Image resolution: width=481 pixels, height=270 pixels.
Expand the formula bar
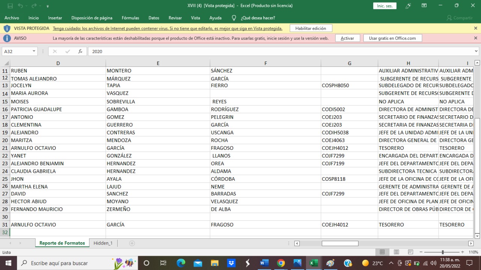coord(476,51)
